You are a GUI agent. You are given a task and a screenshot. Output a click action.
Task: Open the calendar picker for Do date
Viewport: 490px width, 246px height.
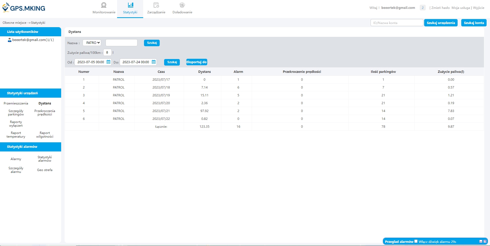pos(154,62)
